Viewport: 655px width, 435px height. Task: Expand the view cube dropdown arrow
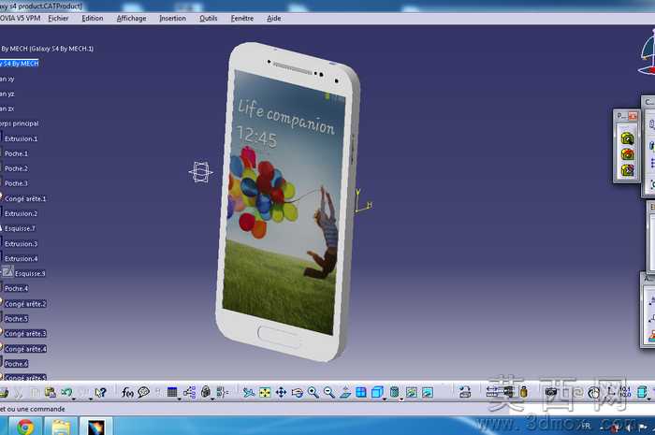point(385,399)
